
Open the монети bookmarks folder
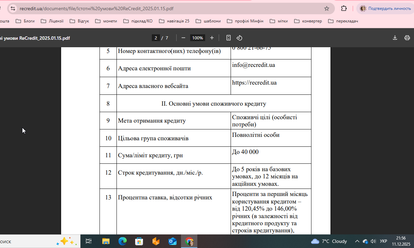point(106,21)
